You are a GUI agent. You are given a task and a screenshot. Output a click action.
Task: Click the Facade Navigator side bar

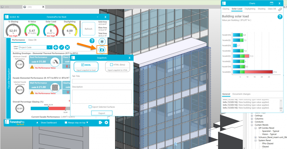[x=8, y=78]
